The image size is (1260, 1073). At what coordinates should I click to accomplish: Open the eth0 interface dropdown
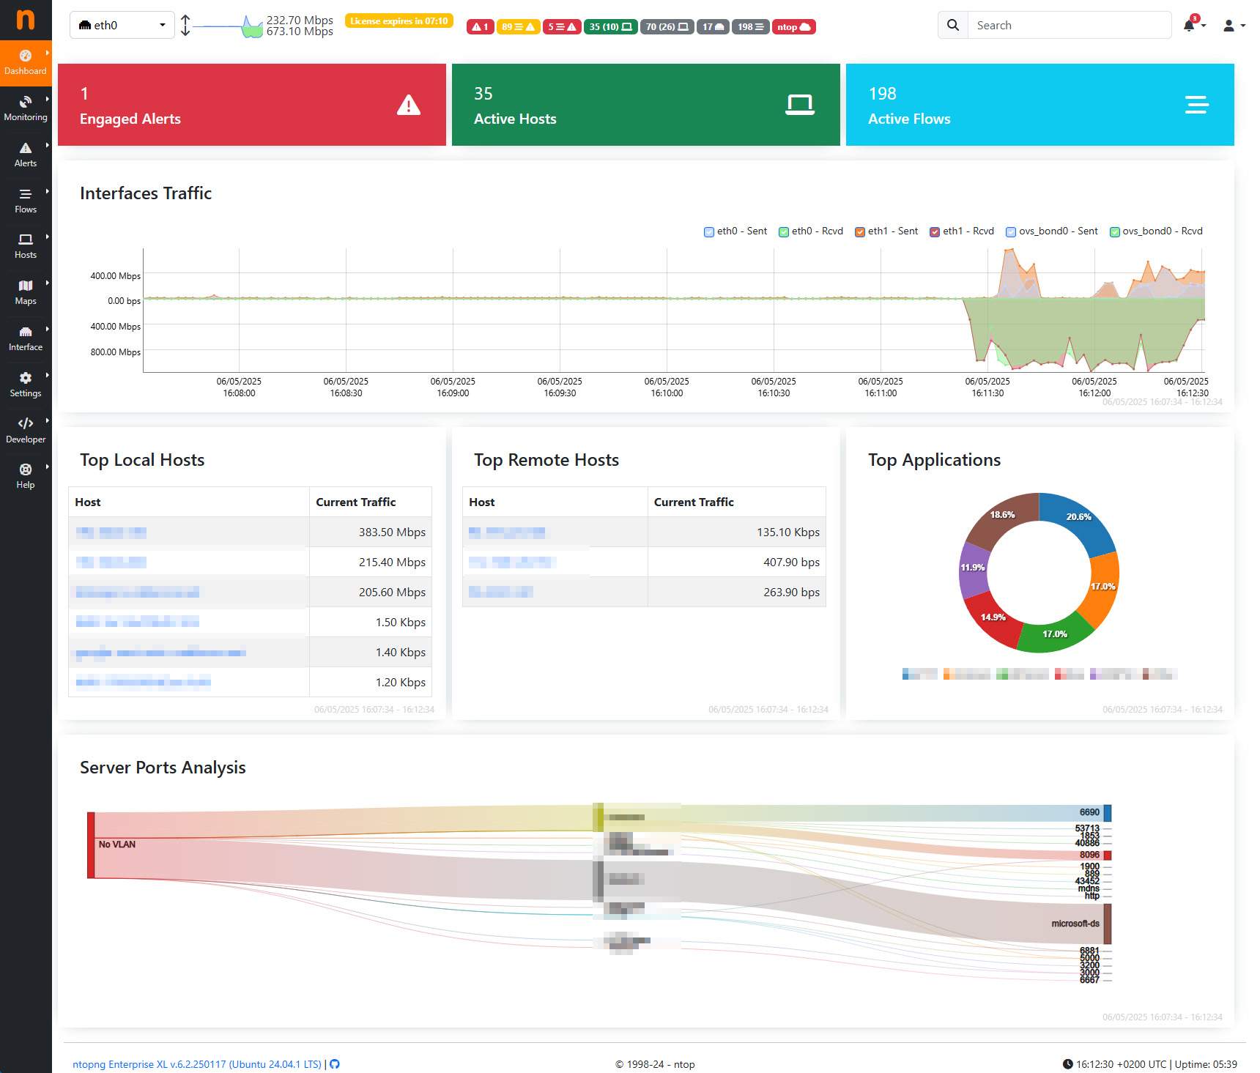[x=122, y=26]
